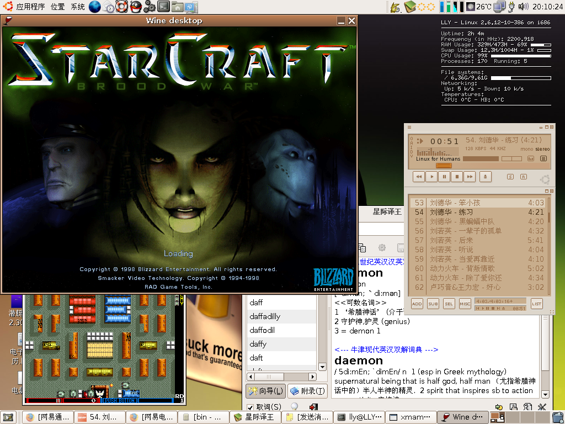The width and height of the screenshot is (565, 424).
Task: Select daffy in the dictionary word list
Action: (281, 344)
